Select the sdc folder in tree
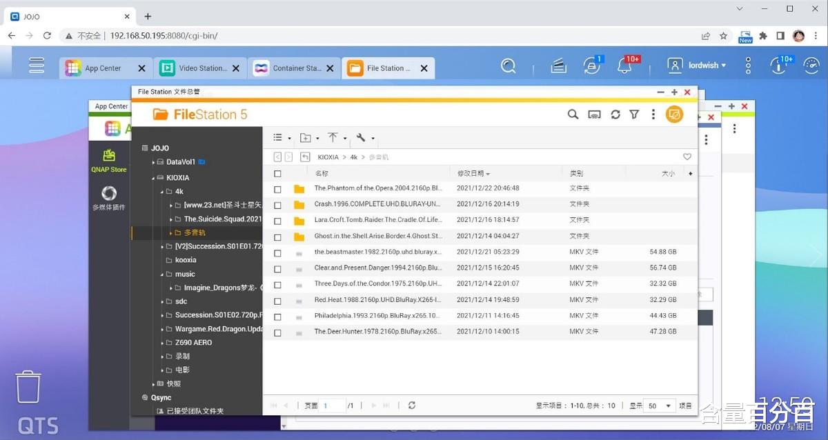 (181, 301)
